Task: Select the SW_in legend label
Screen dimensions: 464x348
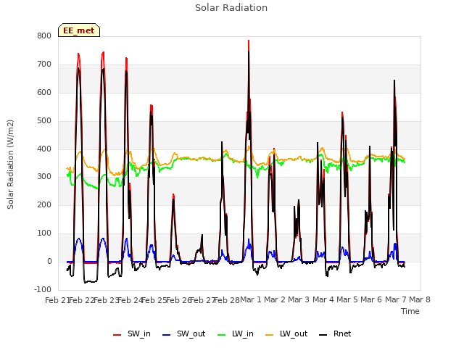Action: 139,333
